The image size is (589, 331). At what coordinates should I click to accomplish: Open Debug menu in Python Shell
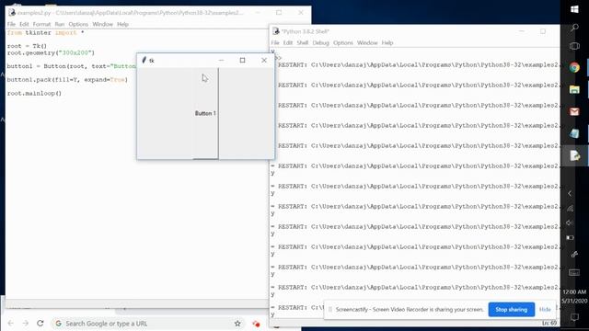pyautogui.click(x=321, y=43)
